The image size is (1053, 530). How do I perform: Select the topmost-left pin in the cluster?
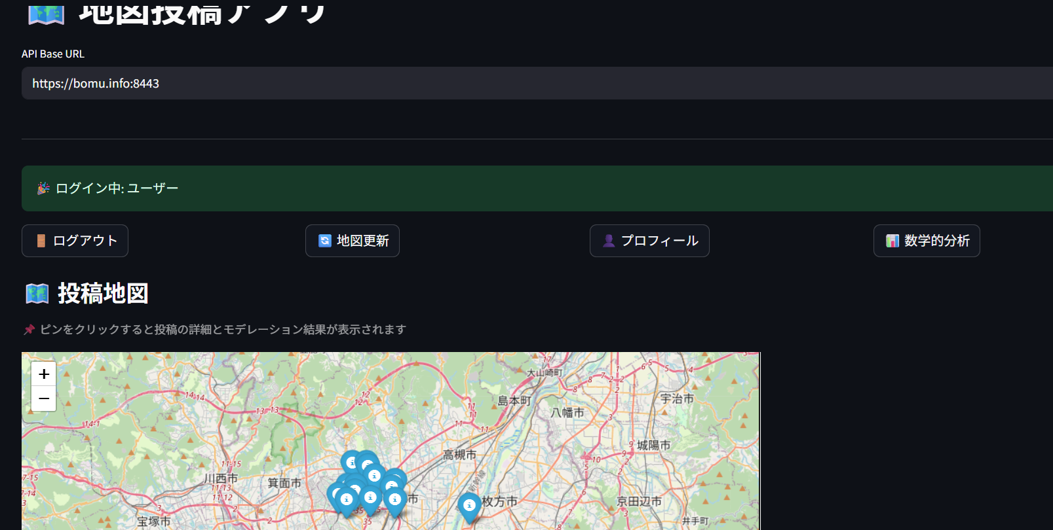[x=351, y=462]
